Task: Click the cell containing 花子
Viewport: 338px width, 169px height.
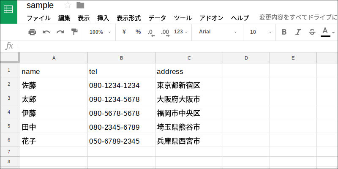Action: [54, 140]
